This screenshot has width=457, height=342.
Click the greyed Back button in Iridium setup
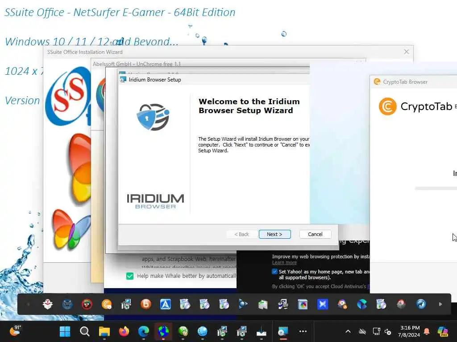[241, 234]
